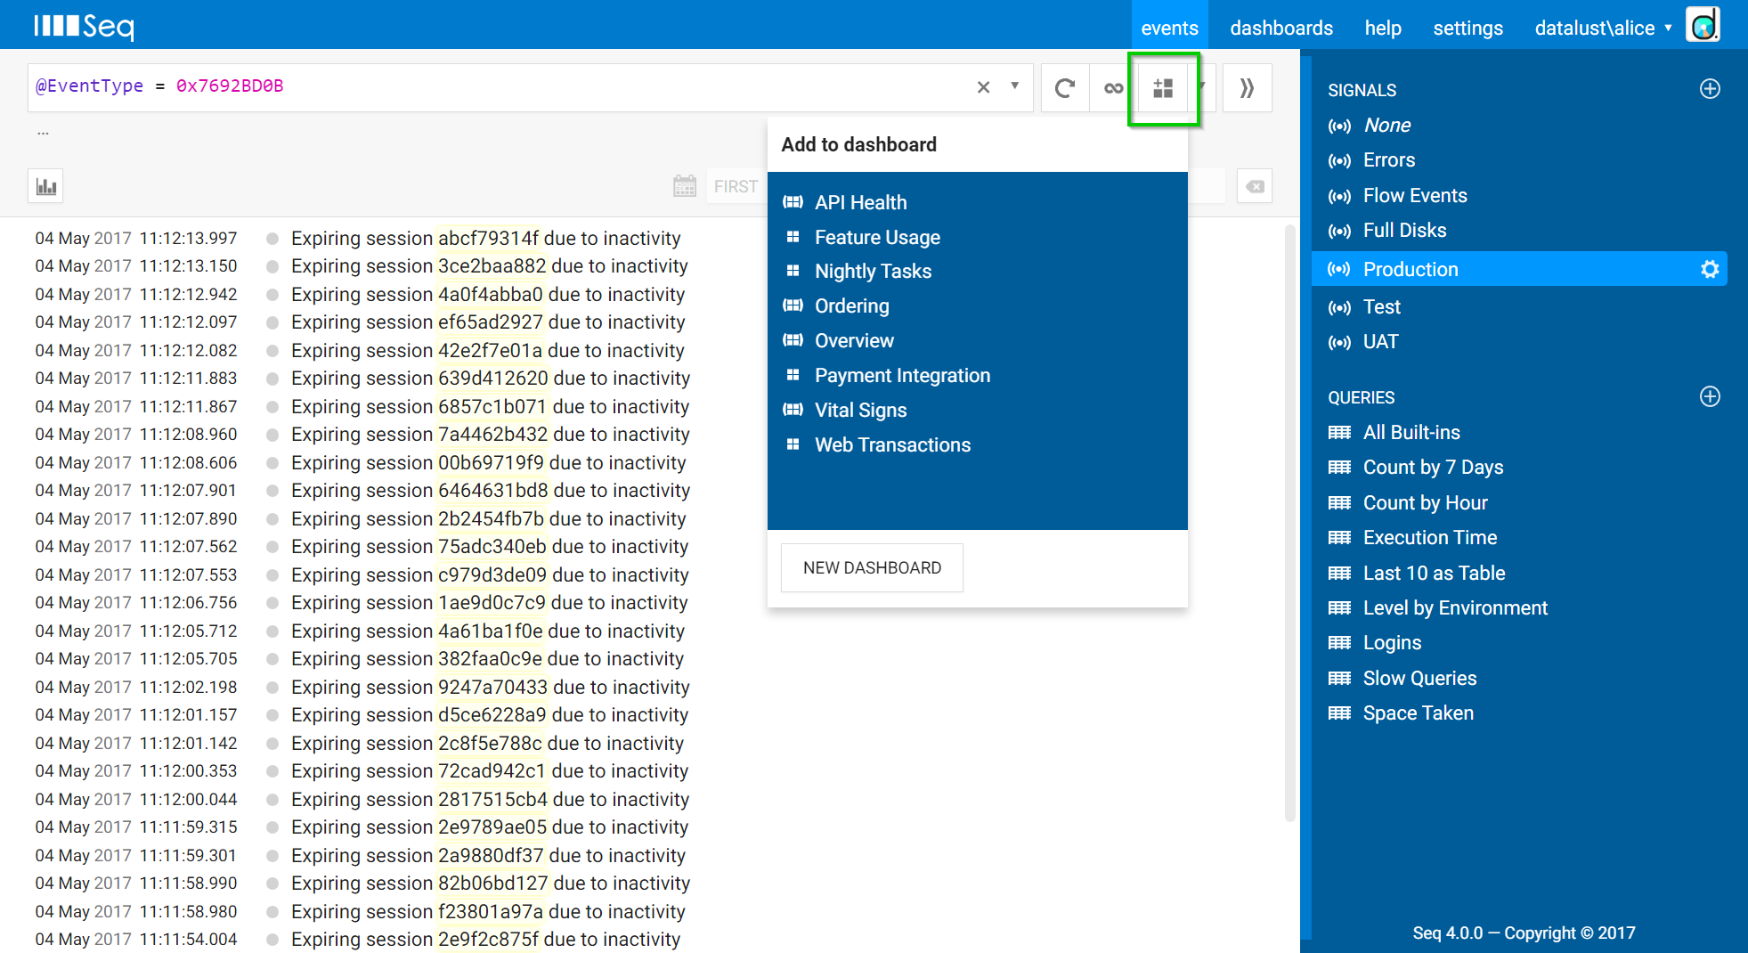
Task: Click level dot of 11:12:07.901 event
Action: click(272, 491)
